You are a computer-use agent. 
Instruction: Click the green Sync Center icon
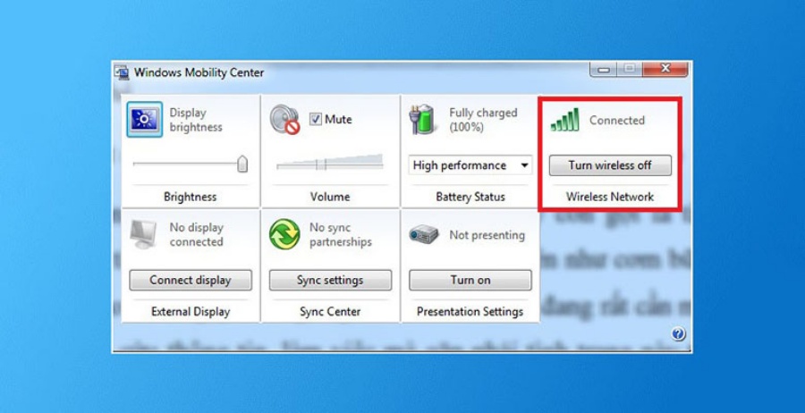point(284,234)
